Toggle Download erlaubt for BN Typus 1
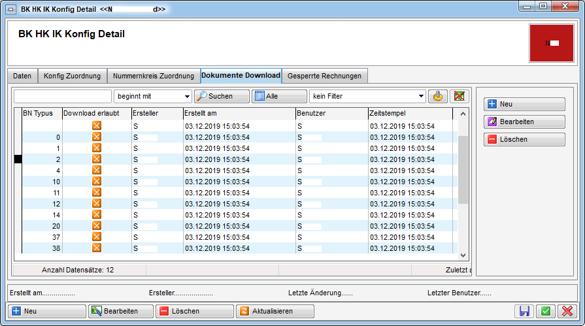The width and height of the screenshot is (585, 326). 97,148
